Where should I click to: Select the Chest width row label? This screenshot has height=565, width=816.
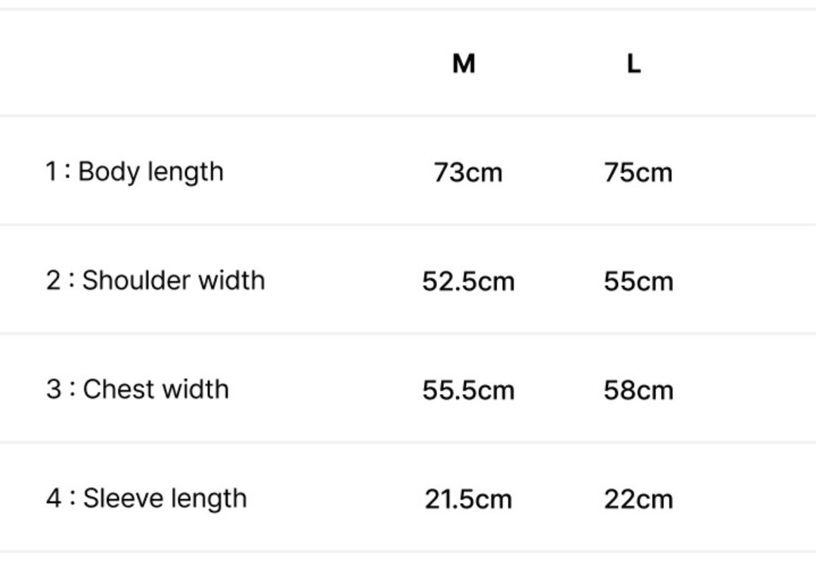pos(155,390)
